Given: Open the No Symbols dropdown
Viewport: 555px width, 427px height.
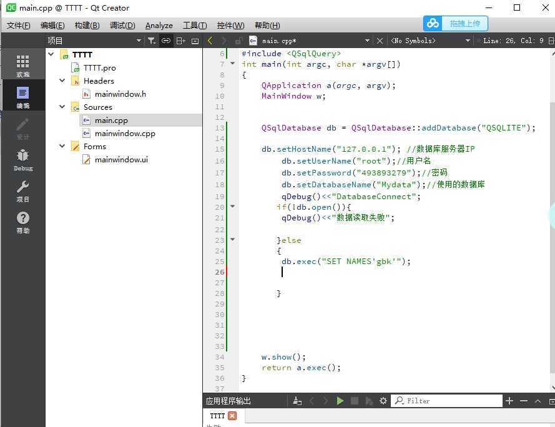Looking at the screenshot, I should [x=430, y=41].
